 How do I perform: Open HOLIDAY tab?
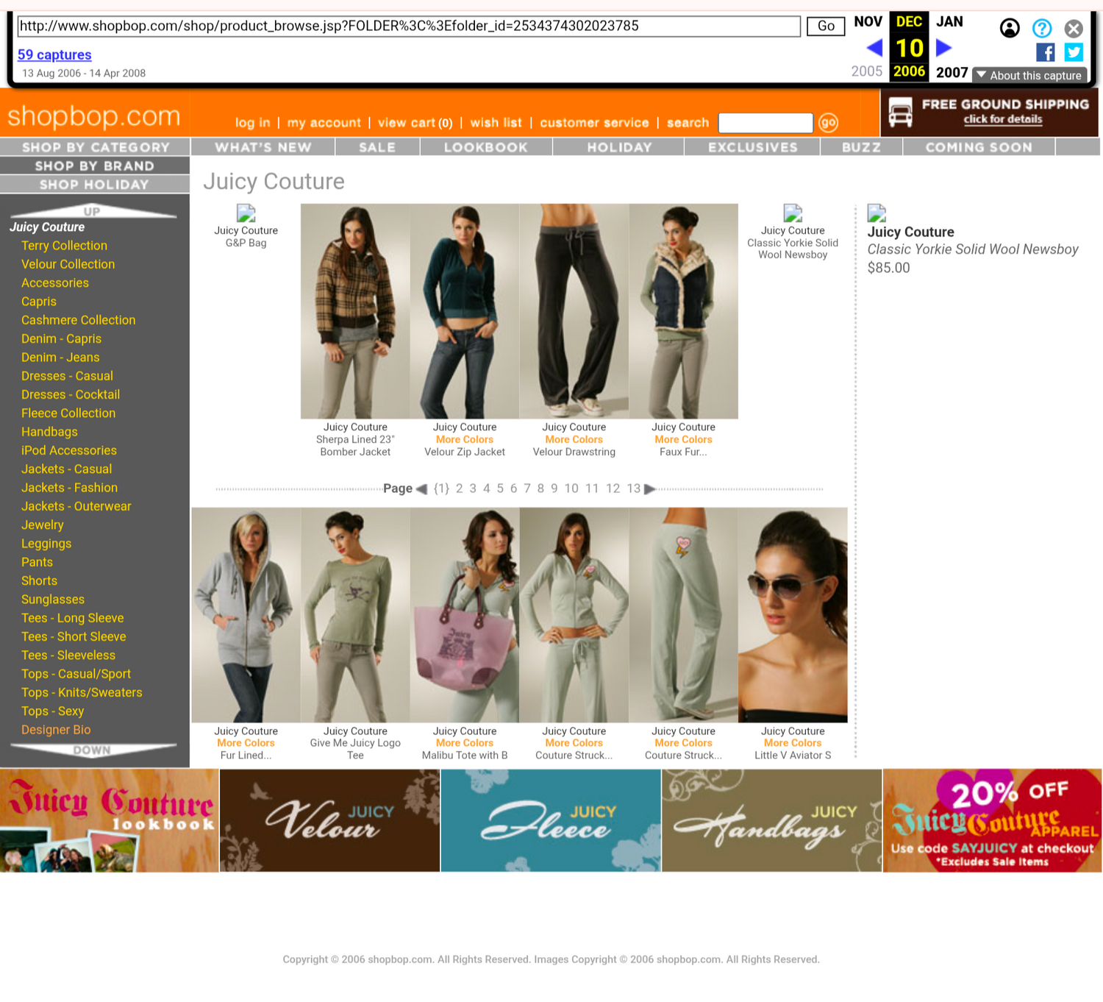[619, 147]
